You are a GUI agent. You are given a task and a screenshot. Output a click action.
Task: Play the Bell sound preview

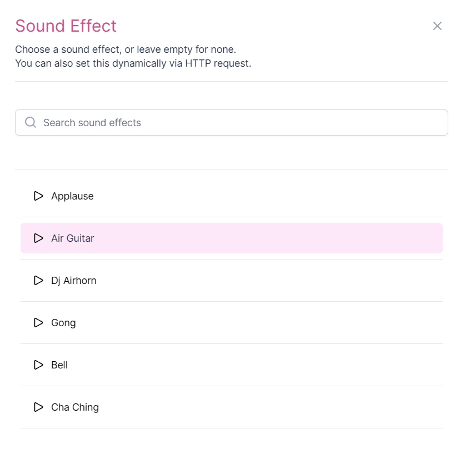(x=38, y=365)
